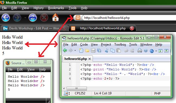Click line number 1 in Komodo editor
The width and height of the screenshot is (176, 103).
click(70, 65)
